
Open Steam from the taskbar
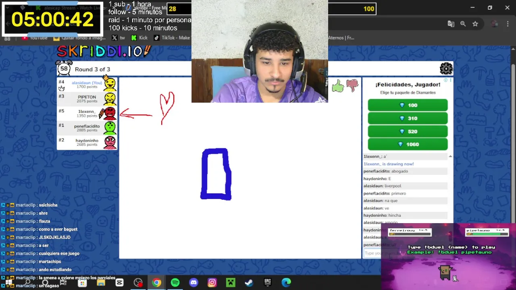click(x=249, y=282)
